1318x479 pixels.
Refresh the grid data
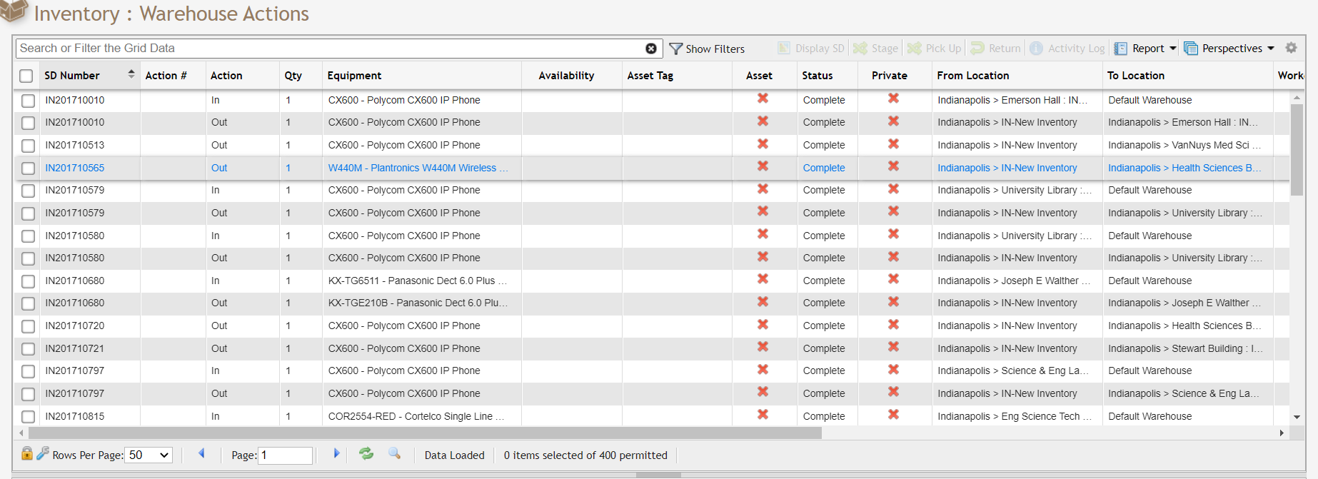point(366,454)
